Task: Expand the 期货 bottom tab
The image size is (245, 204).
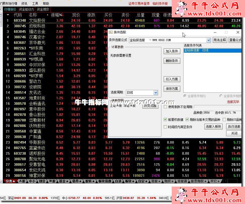Action: pos(169,181)
